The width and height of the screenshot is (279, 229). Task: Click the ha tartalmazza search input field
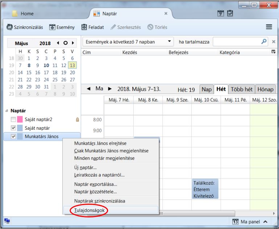(x=236, y=42)
